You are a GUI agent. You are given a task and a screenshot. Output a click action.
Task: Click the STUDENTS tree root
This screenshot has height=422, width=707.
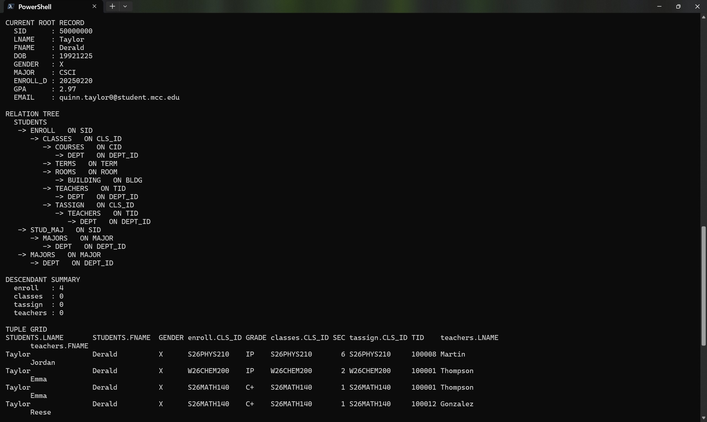[30, 122]
